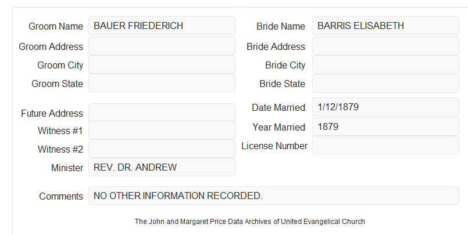Click the Date Married field

[385, 107]
